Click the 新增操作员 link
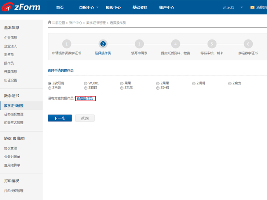The image size is (267, 200). pos(85,98)
